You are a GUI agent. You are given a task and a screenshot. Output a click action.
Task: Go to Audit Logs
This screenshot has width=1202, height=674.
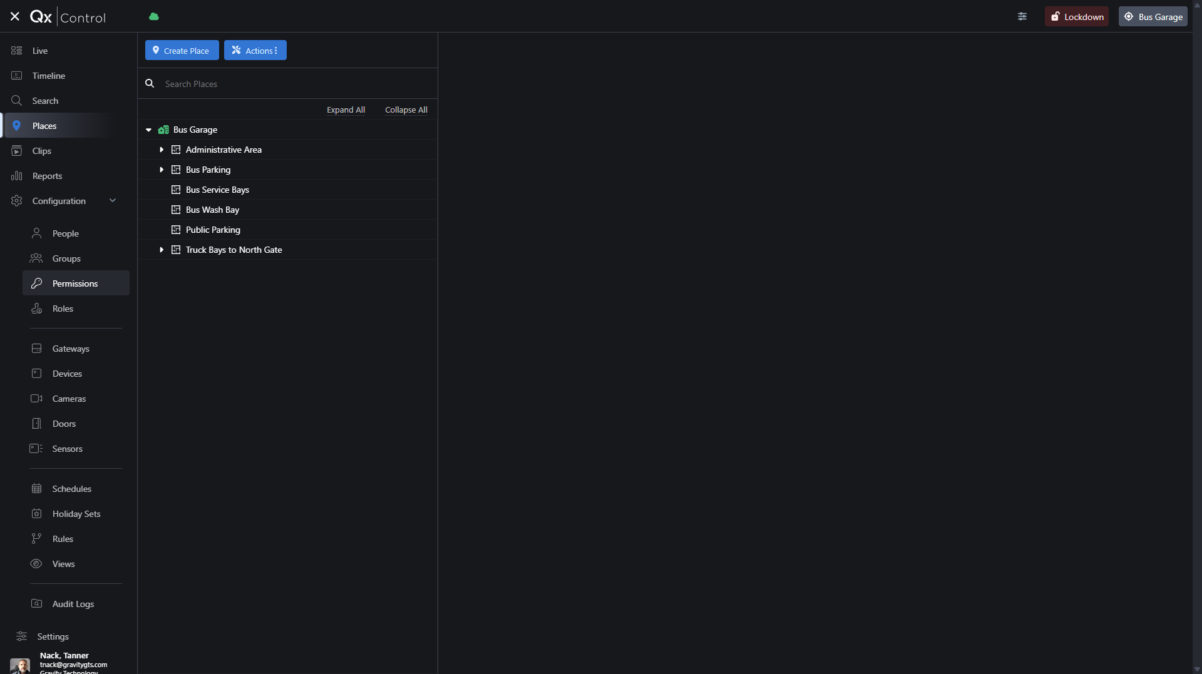(73, 604)
